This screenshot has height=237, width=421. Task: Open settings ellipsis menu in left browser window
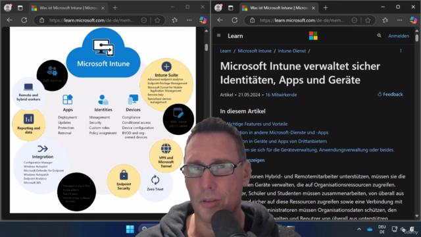[189, 20]
